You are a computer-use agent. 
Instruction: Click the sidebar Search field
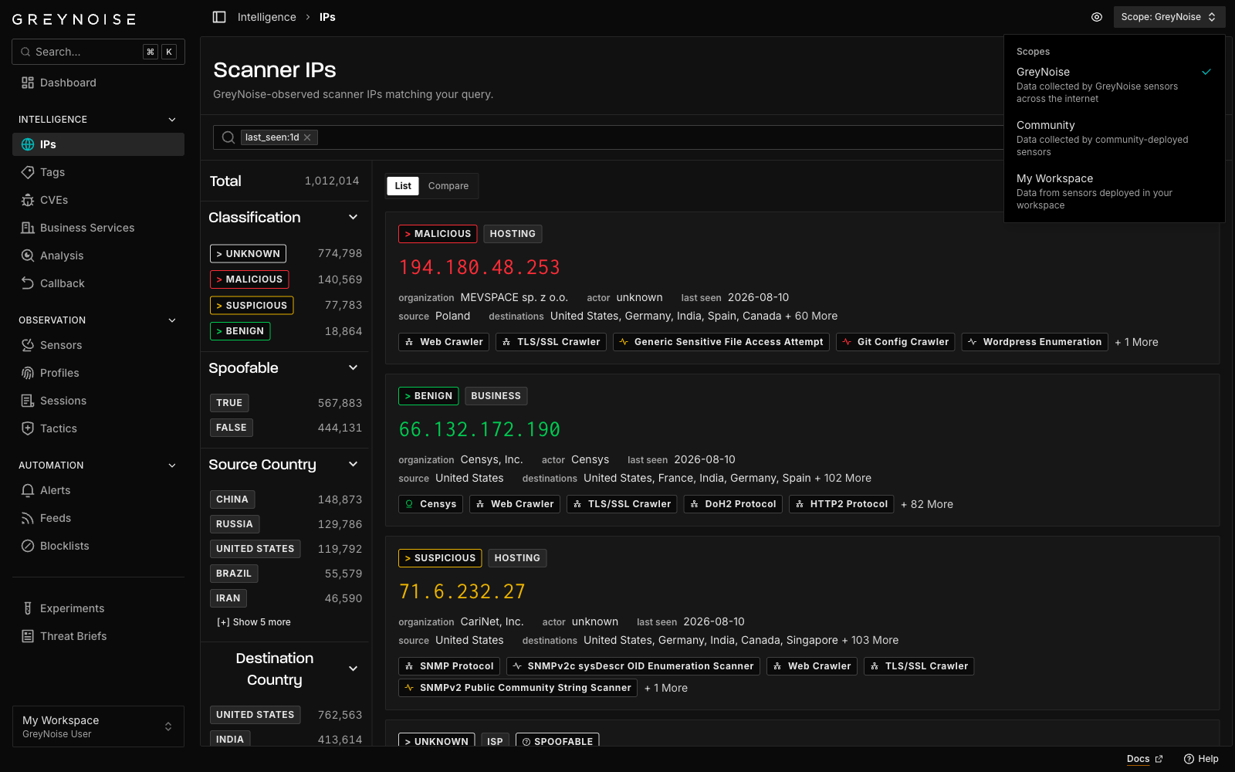point(98,52)
